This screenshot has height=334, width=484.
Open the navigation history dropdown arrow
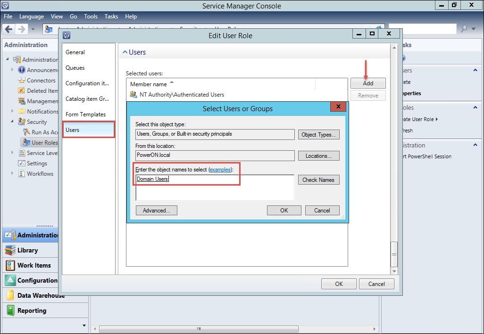click(x=33, y=29)
